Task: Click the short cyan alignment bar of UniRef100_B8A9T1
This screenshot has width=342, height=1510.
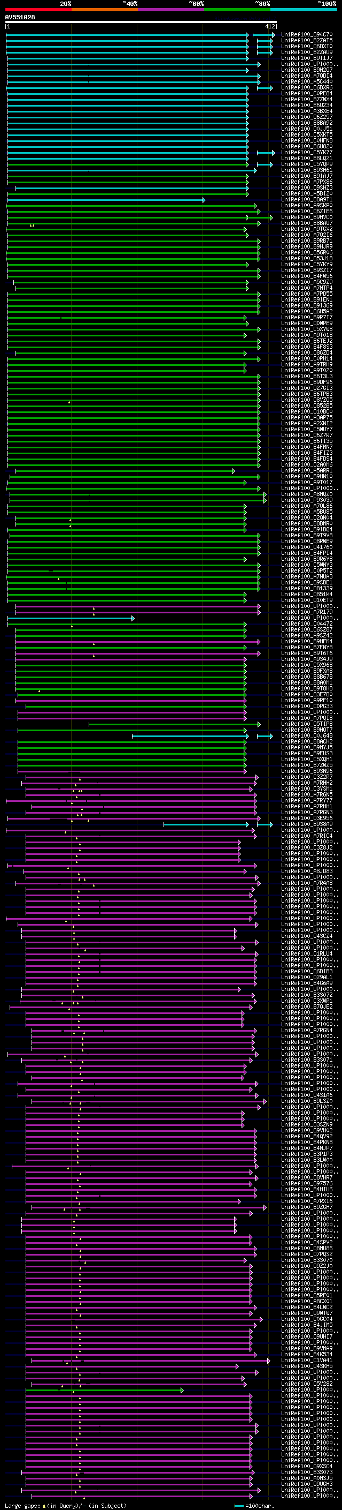Action: [106, 200]
